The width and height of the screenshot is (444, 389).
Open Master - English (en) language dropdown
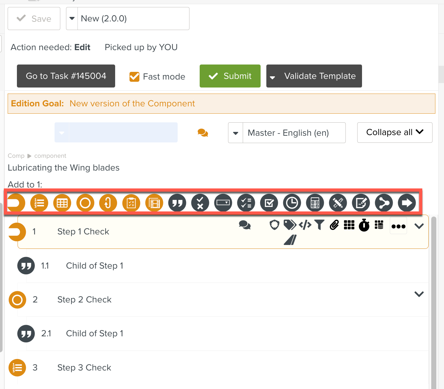236,133
